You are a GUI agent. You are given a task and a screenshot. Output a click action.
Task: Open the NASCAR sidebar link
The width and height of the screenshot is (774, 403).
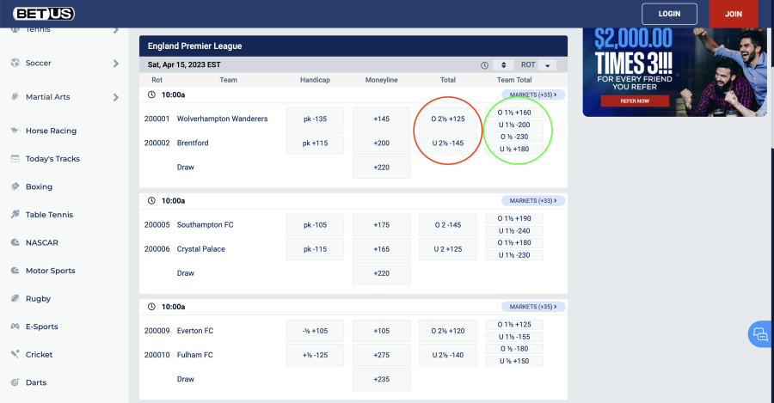pos(42,242)
